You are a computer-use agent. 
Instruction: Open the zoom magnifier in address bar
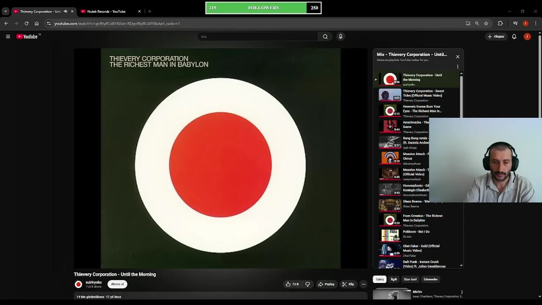click(x=477, y=23)
